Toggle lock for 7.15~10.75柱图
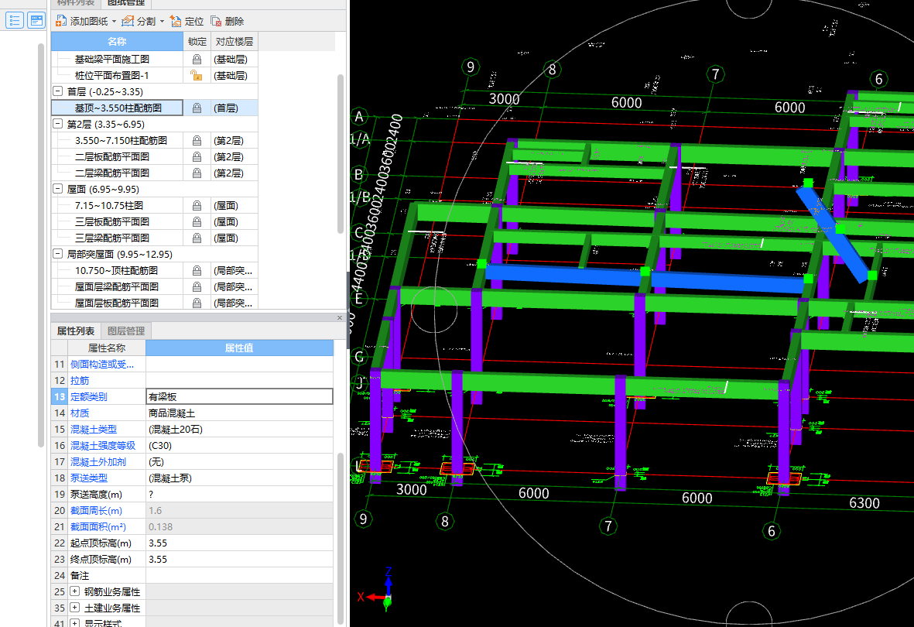Viewport: 914px width, 627px height. coord(197,206)
